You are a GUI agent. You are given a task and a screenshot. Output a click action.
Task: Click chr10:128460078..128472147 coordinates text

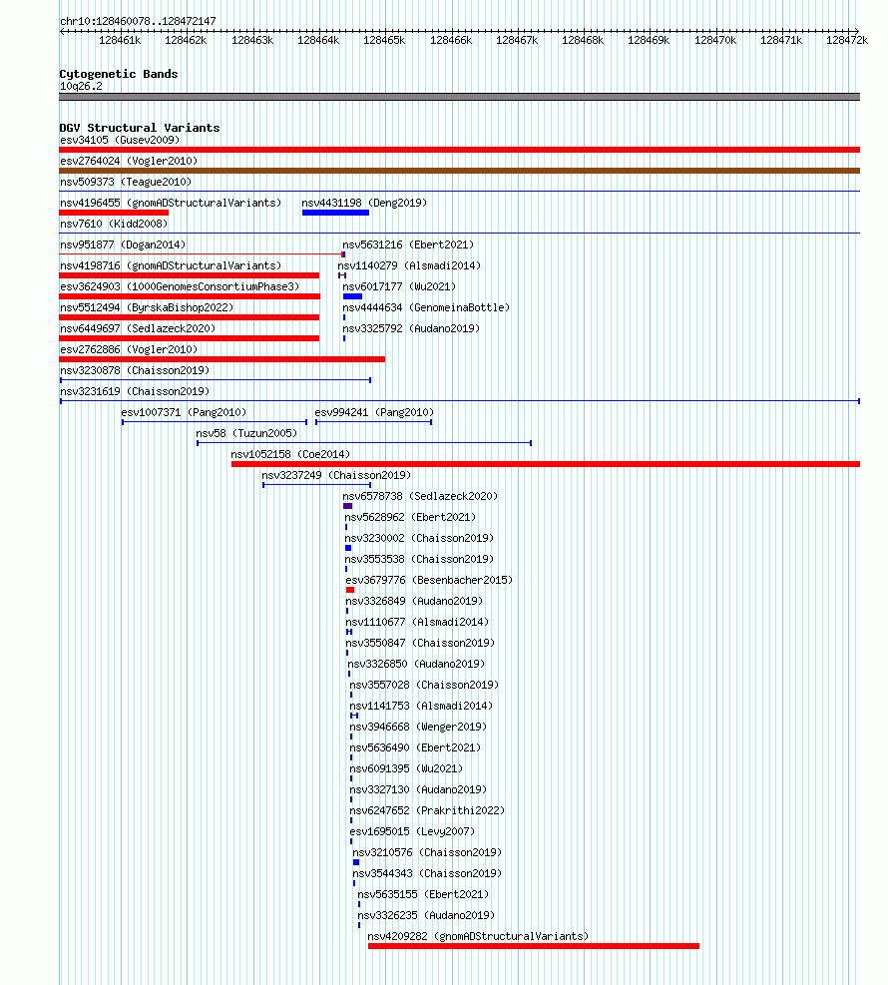[x=138, y=21]
